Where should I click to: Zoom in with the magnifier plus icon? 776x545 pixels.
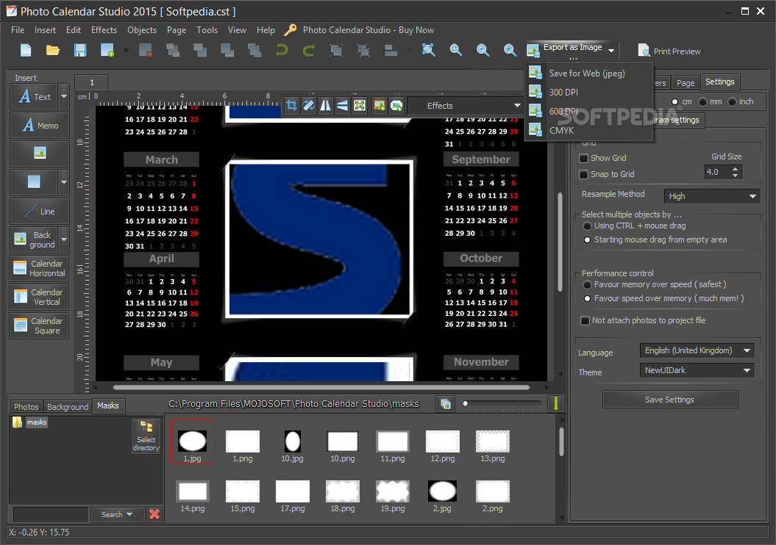coord(510,51)
